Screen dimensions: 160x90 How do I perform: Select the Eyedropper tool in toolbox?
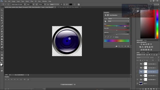pyautogui.click(x=2, y=23)
